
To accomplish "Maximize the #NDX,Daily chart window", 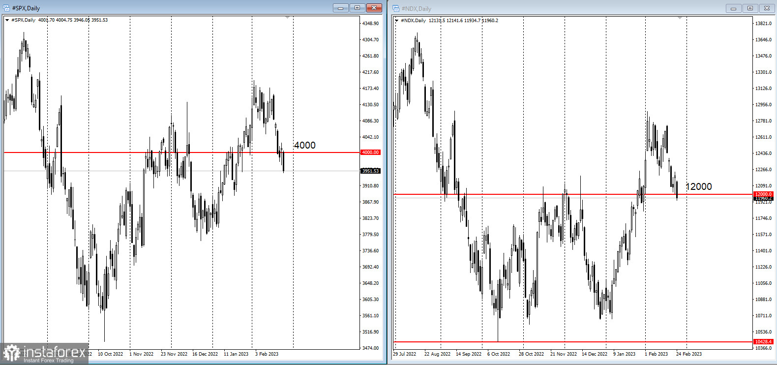I will pos(750,8).
